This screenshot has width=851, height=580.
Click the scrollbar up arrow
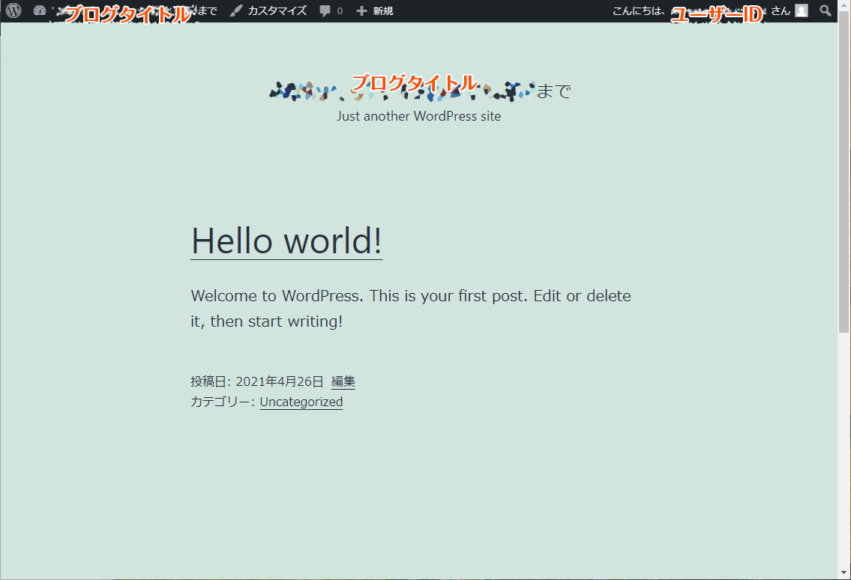pos(844,6)
